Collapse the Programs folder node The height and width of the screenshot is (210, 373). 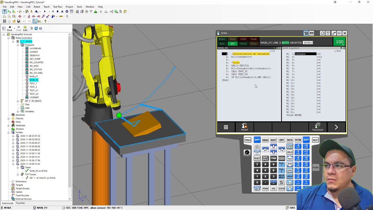18,45
